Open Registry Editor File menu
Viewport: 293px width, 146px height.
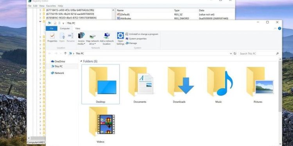[30, 6]
